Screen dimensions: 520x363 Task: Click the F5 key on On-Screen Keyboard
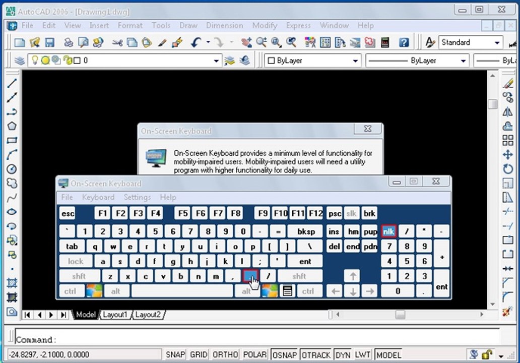coord(183,213)
